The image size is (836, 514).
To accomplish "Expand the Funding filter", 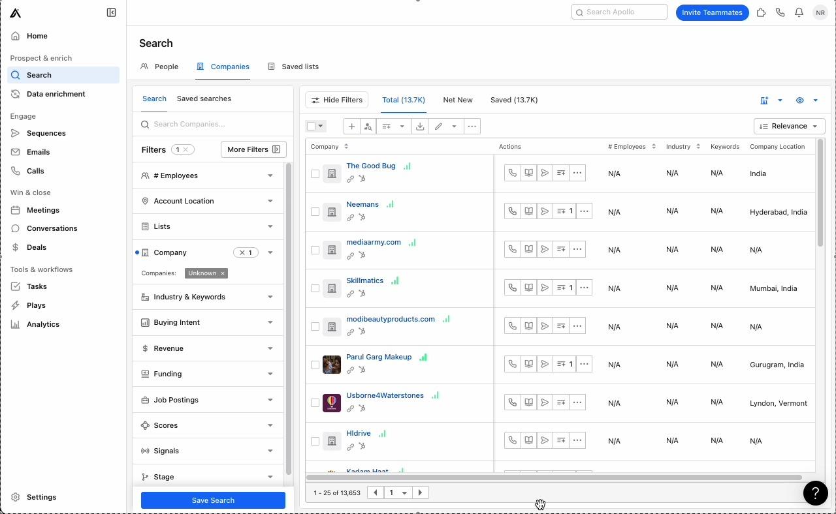I will point(208,374).
